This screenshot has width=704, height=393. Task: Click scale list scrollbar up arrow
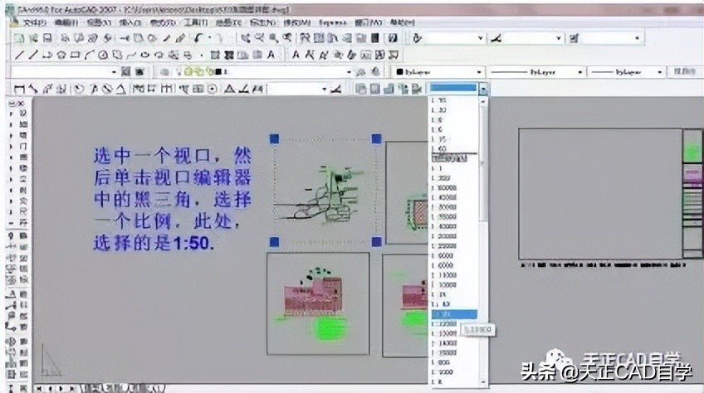pyautogui.click(x=483, y=102)
